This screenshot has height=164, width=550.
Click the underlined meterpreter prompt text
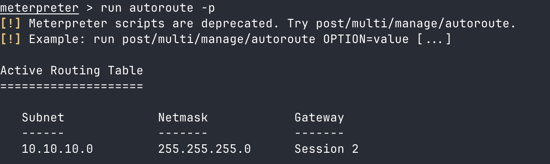(39, 9)
